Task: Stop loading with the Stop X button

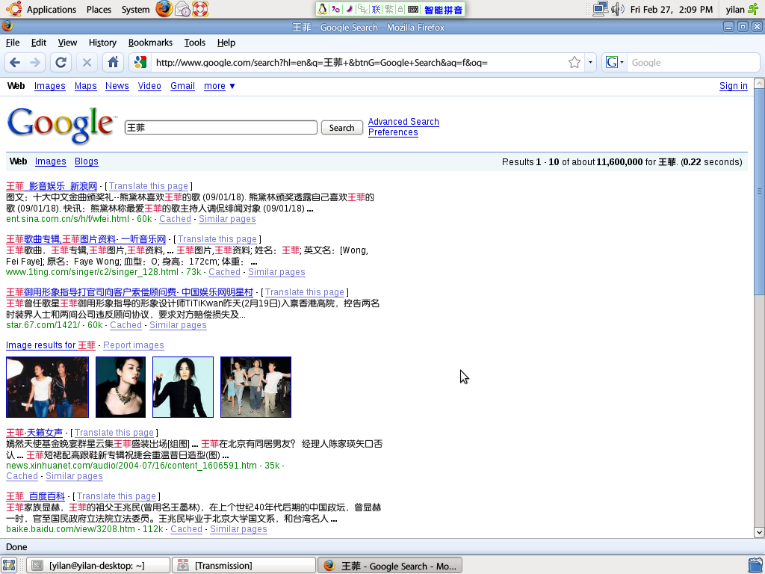Action: (x=87, y=63)
